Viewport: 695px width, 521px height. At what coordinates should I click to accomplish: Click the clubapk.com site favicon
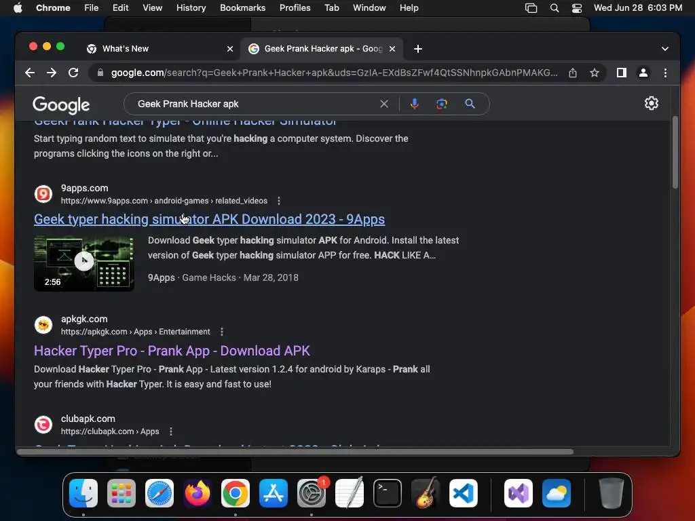point(43,425)
